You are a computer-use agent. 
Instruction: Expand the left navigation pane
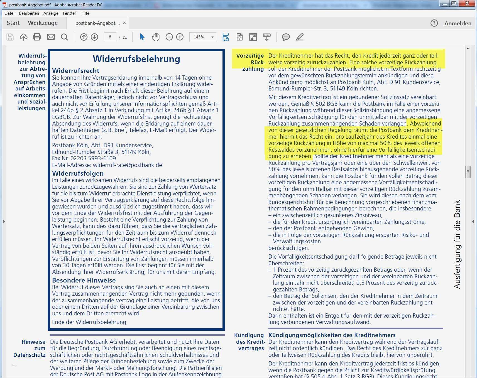click(4, 222)
